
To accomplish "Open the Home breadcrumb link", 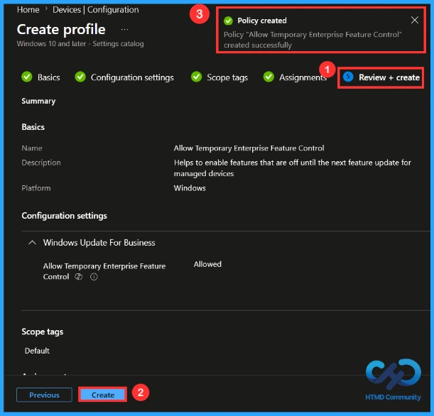I will [28, 10].
